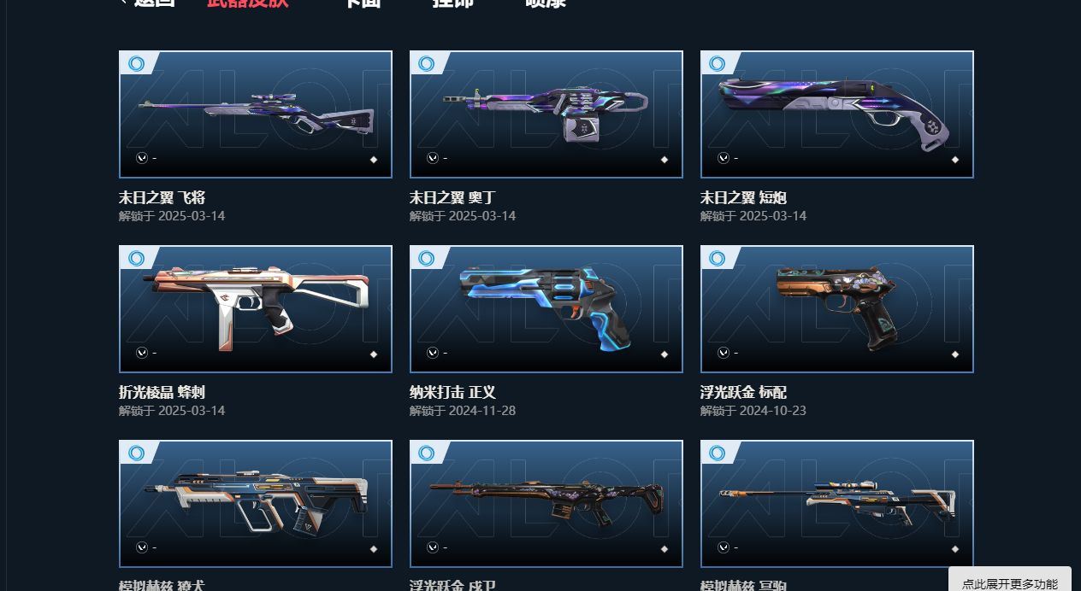Click the diamond tier icon on 末日之翼 奥丁 card
This screenshot has height=591, width=1081.
(665, 160)
